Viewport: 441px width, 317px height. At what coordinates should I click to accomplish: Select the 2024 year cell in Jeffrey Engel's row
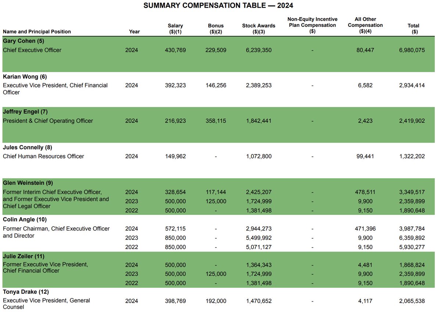click(132, 121)
